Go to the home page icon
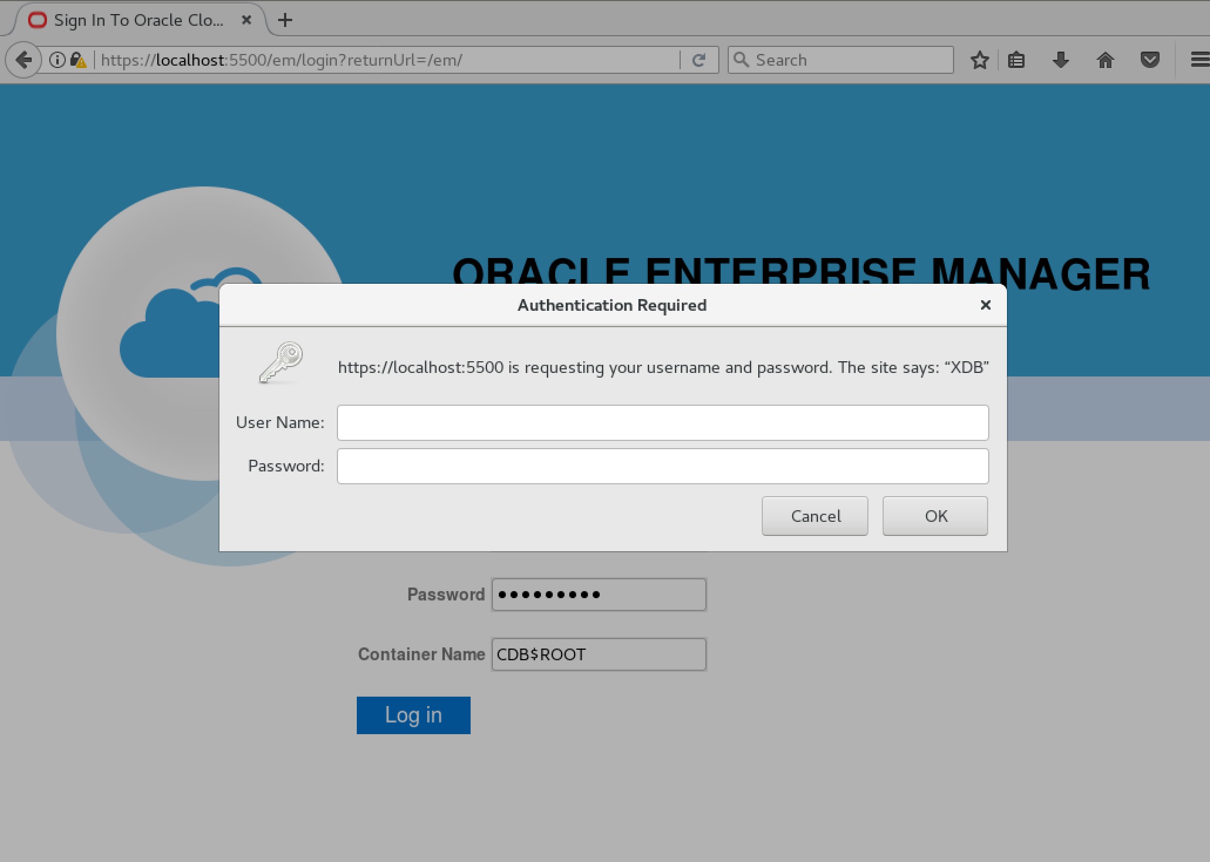The height and width of the screenshot is (862, 1210). 1105,60
